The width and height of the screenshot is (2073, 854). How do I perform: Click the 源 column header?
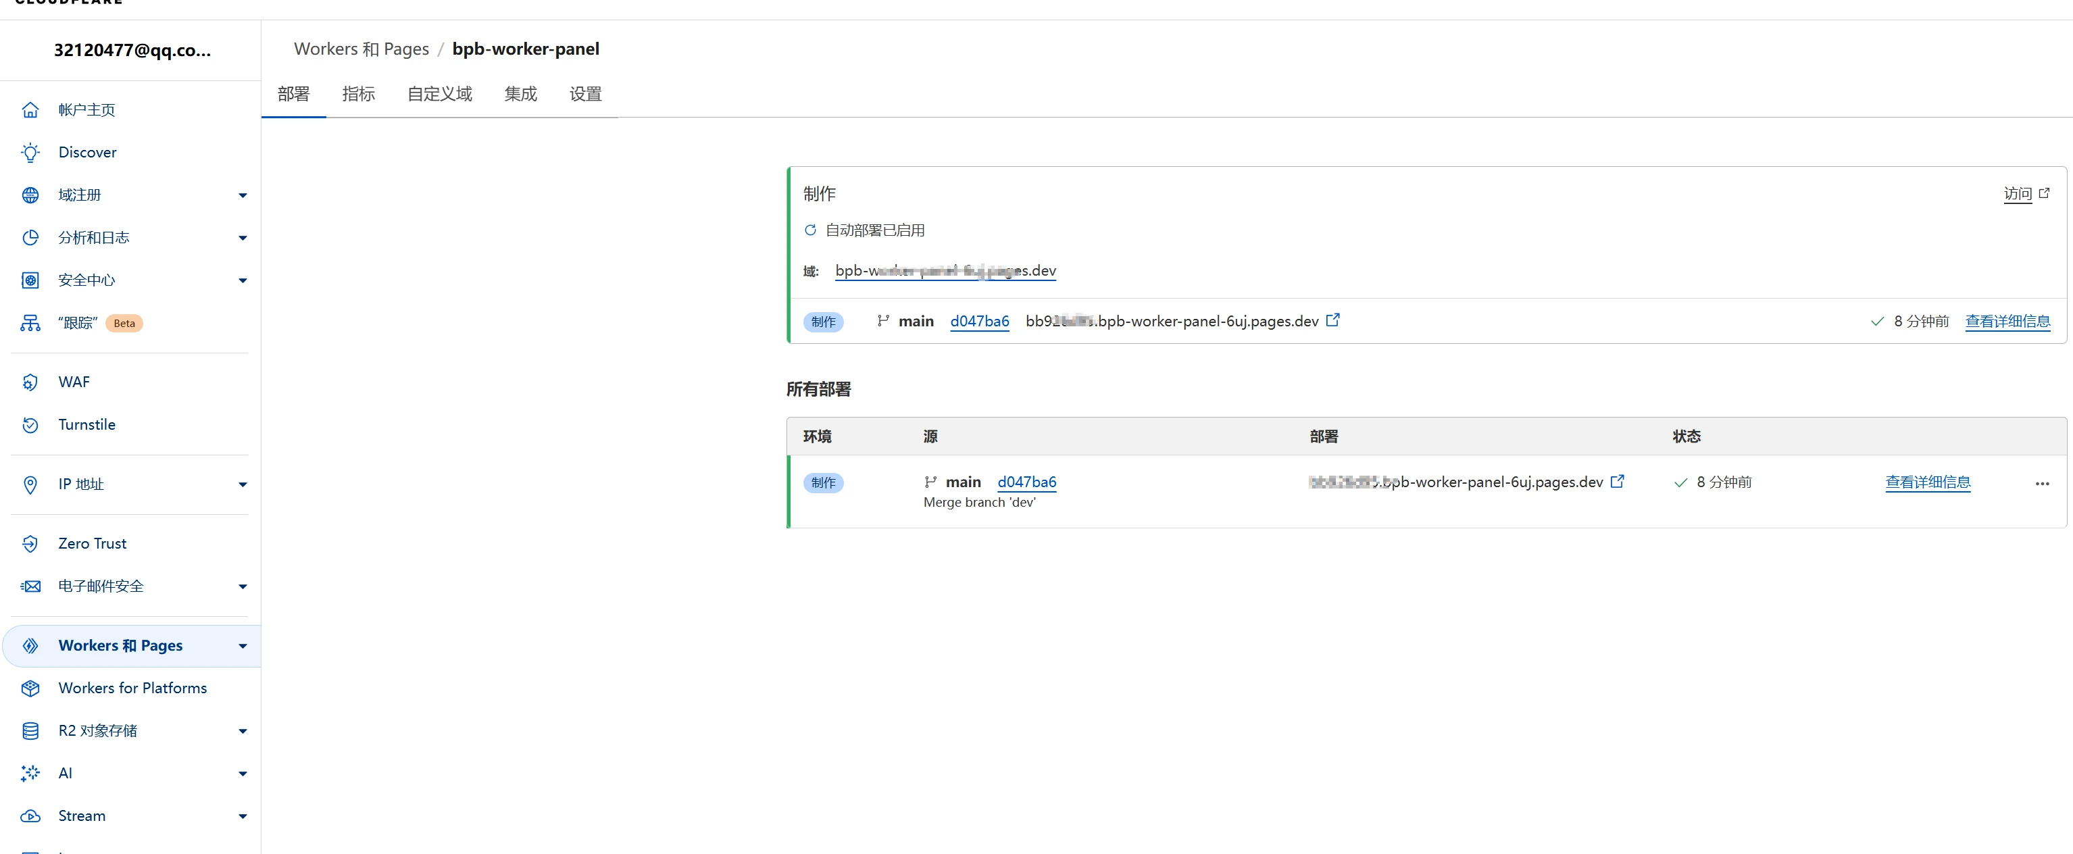930,437
